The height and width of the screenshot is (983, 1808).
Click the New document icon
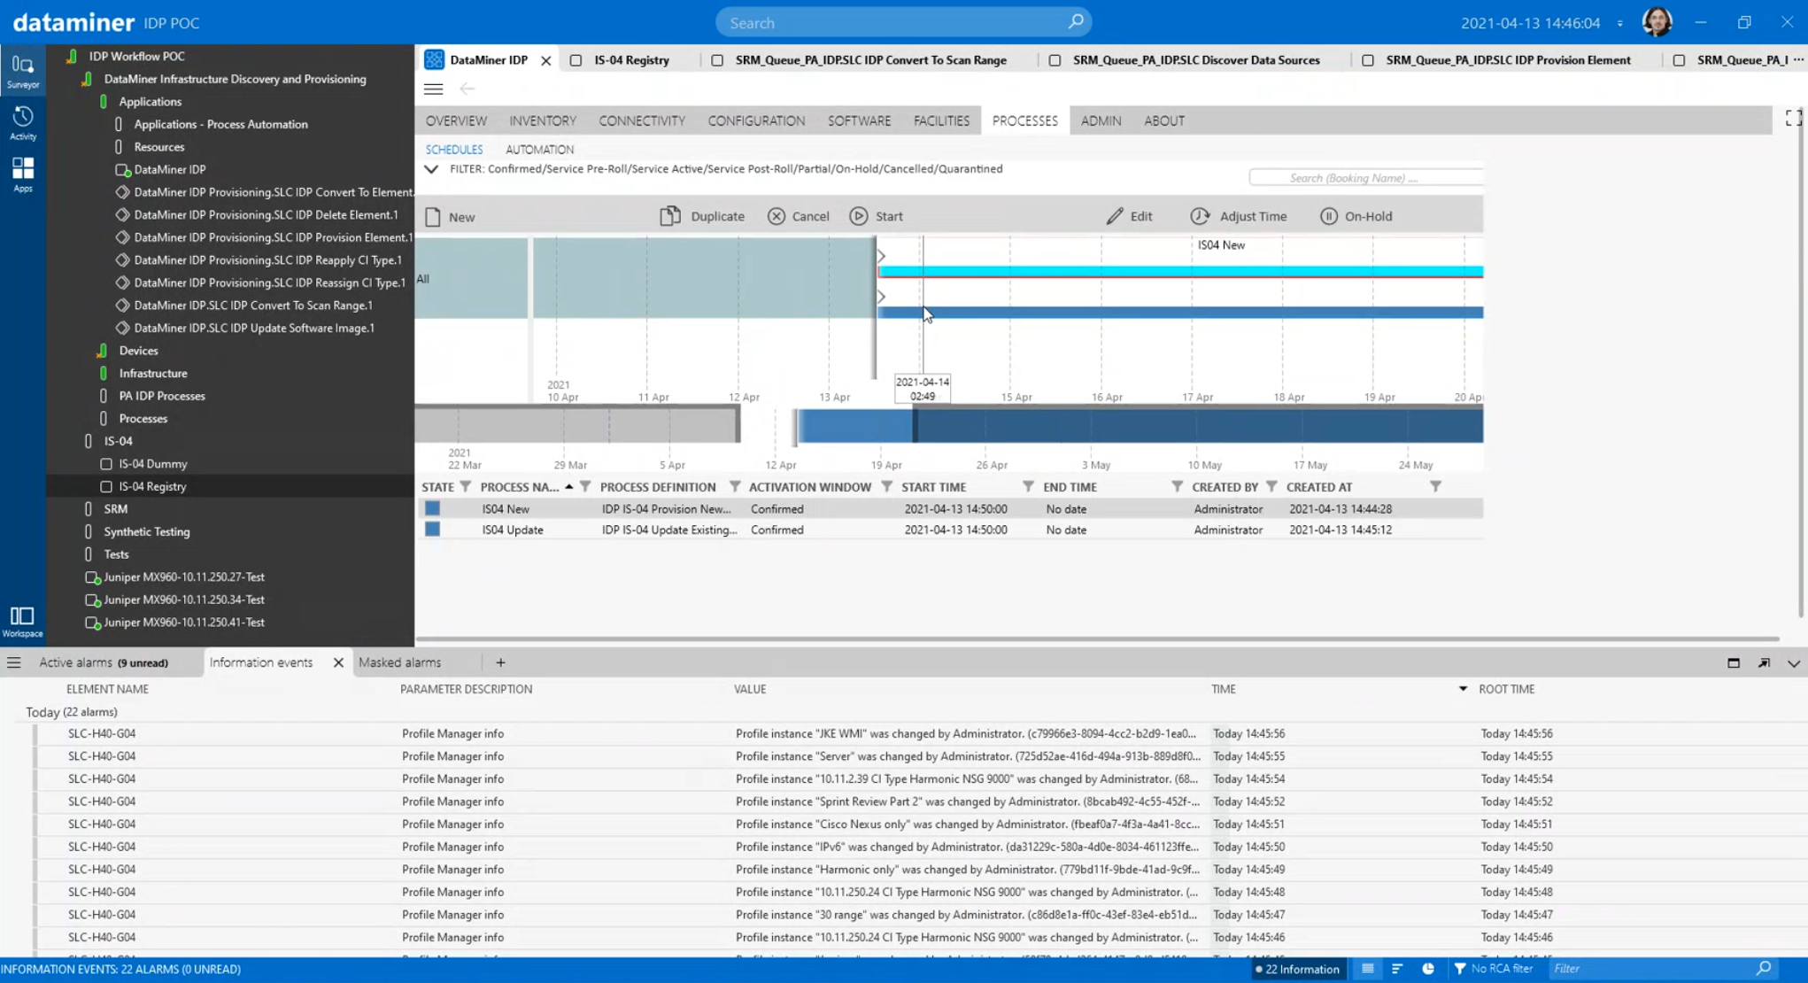[433, 217]
